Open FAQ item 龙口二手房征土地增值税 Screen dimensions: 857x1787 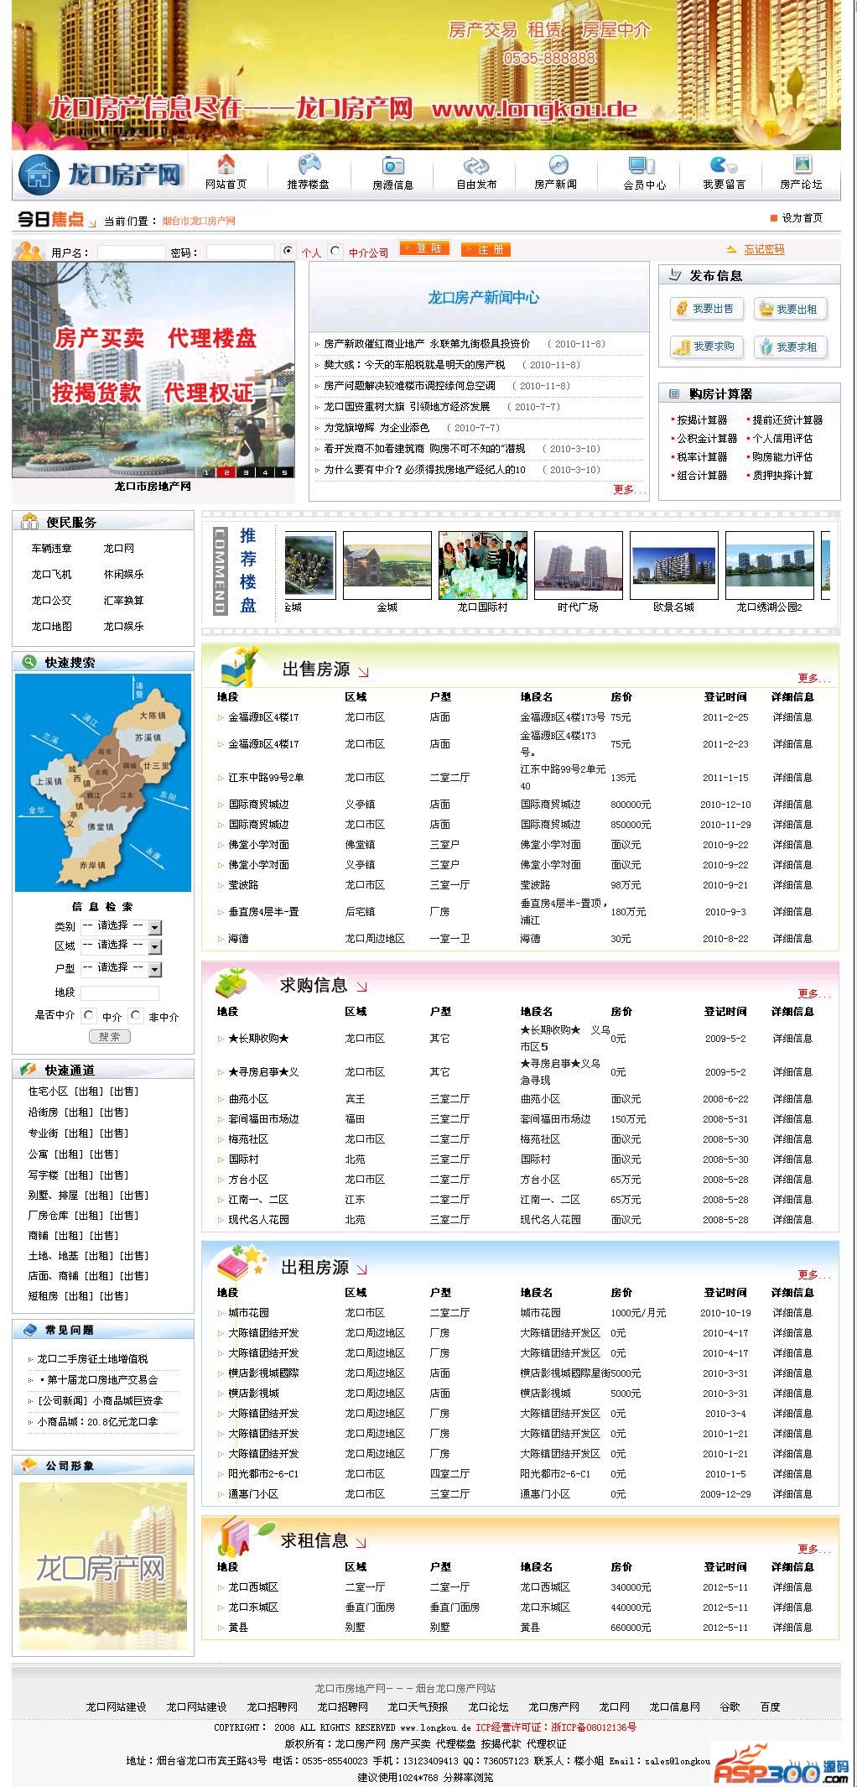(92, 1359)
